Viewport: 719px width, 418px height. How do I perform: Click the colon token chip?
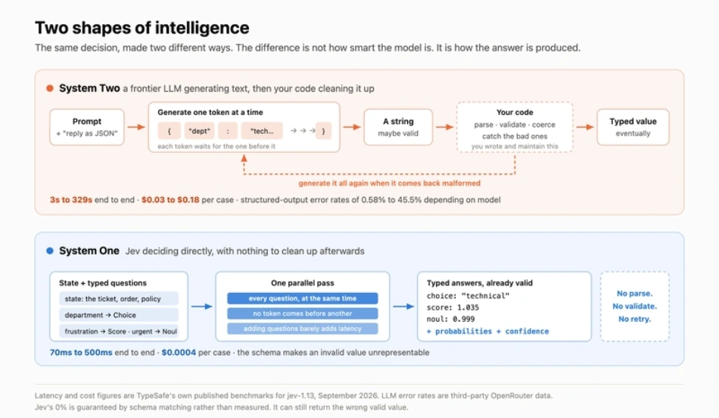(228, 131)
